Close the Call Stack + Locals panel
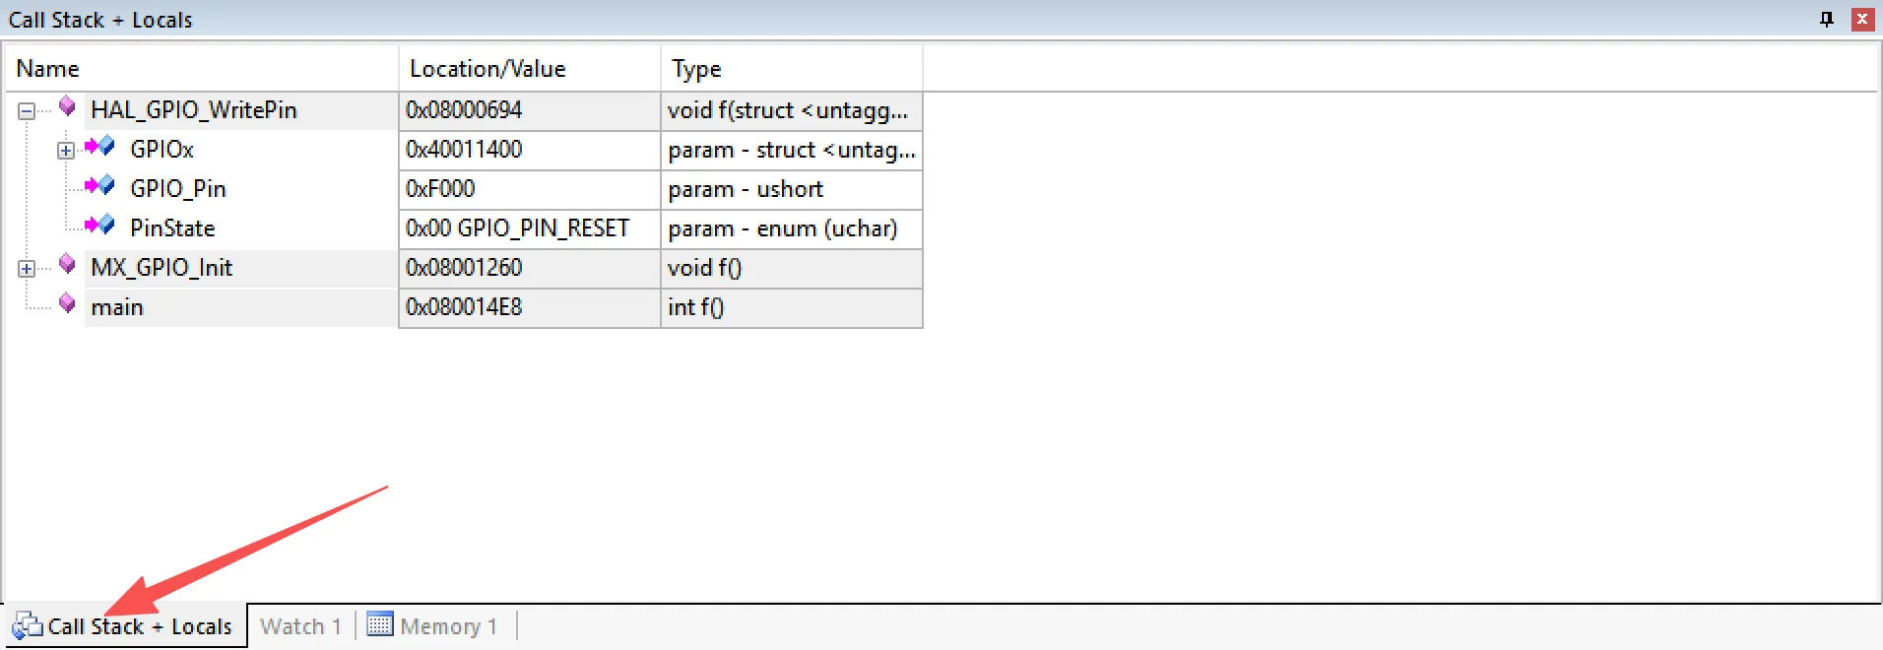Screen dimensions: 1883x650 coord(1862,20)
